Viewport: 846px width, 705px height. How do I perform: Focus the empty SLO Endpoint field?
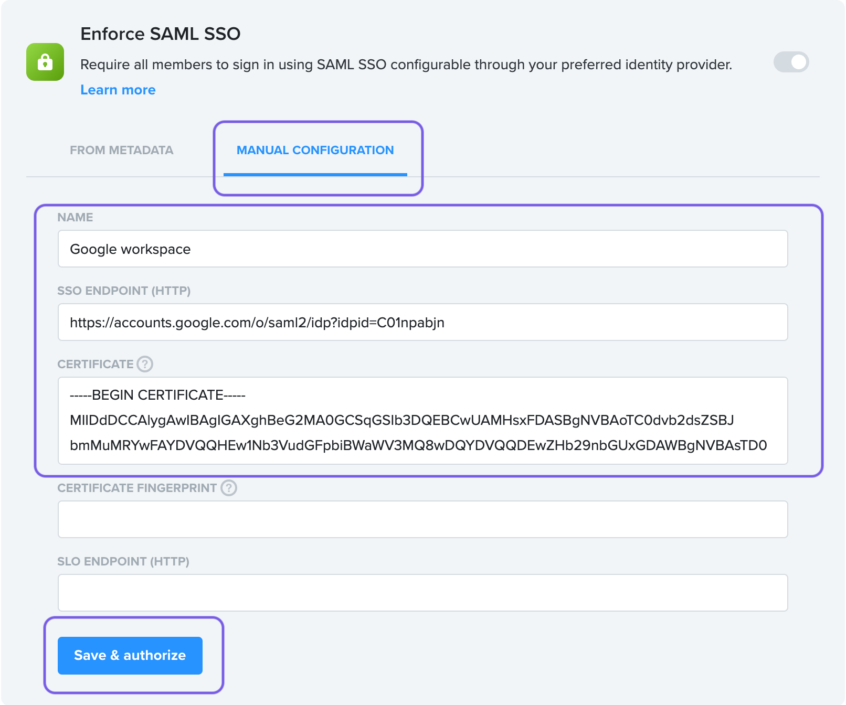tap(423, 593)
